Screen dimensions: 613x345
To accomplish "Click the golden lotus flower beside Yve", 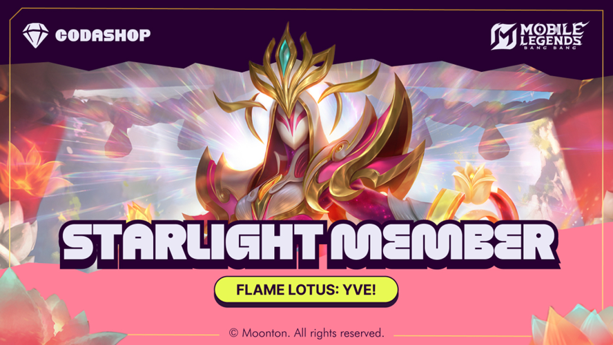I will [x=474, y=181].
